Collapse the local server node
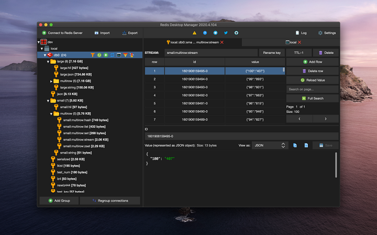 (x=41, y=49)
